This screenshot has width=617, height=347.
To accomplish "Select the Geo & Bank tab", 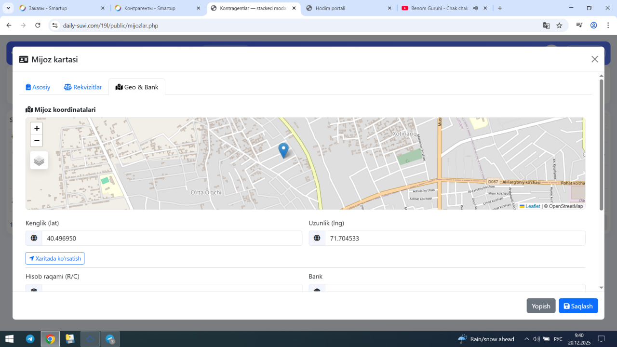I will click(x=137, y=87).
